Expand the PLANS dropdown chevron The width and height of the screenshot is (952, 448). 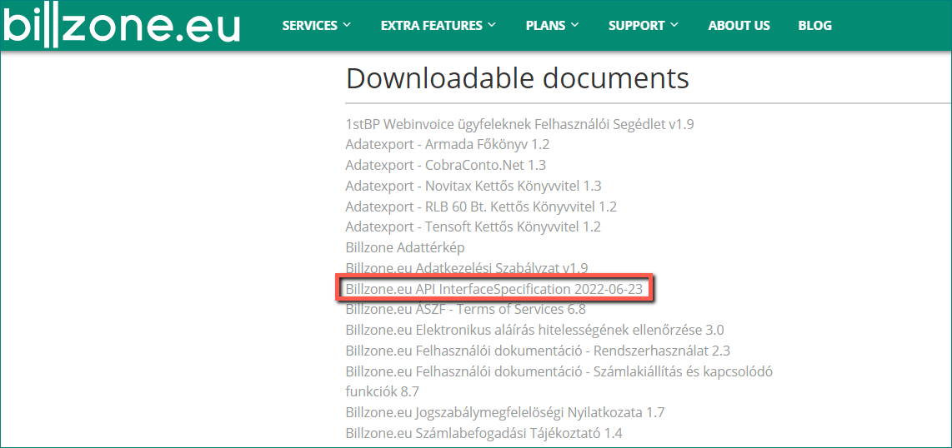(x=574, y=25)
